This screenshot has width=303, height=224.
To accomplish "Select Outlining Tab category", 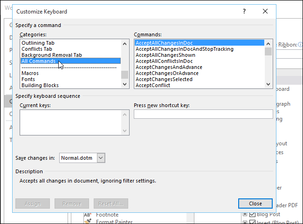I will coord(38,43).
